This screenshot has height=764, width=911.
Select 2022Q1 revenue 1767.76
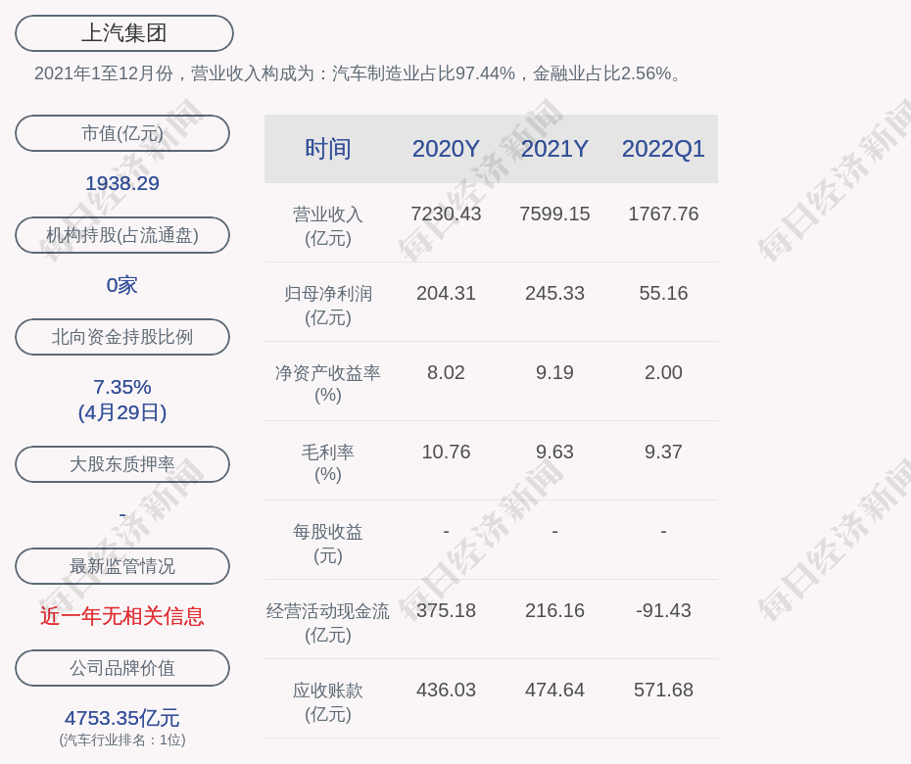tap(663, 214)
